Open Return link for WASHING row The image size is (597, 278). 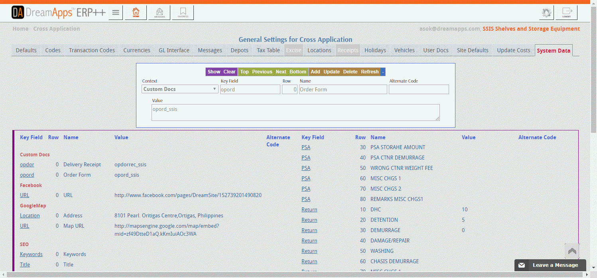309,251
